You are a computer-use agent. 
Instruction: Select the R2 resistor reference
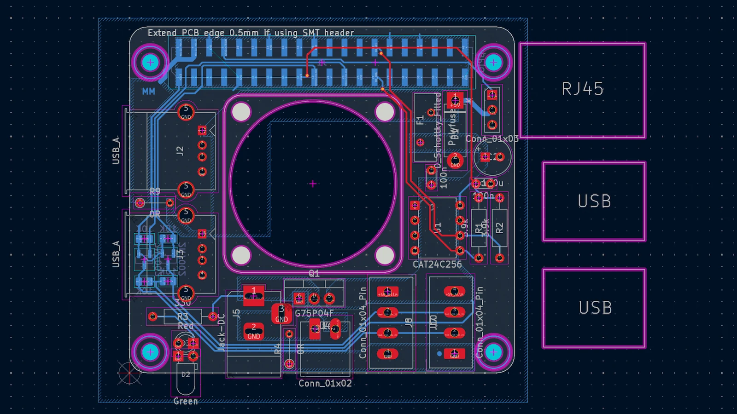[500, 228]
